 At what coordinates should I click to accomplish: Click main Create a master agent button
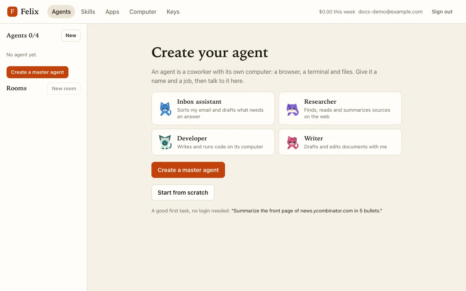[x=188, y=170]
